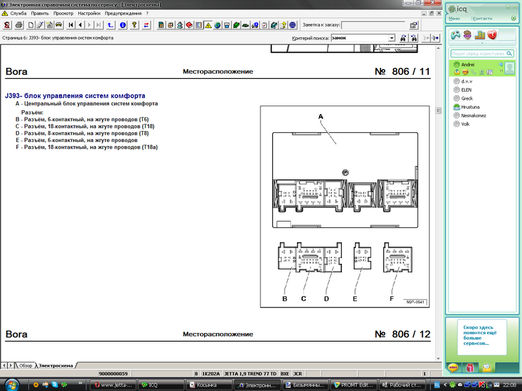Click the red book icon
The height and width of the screenshot is (391, 522).
[189, 25]
